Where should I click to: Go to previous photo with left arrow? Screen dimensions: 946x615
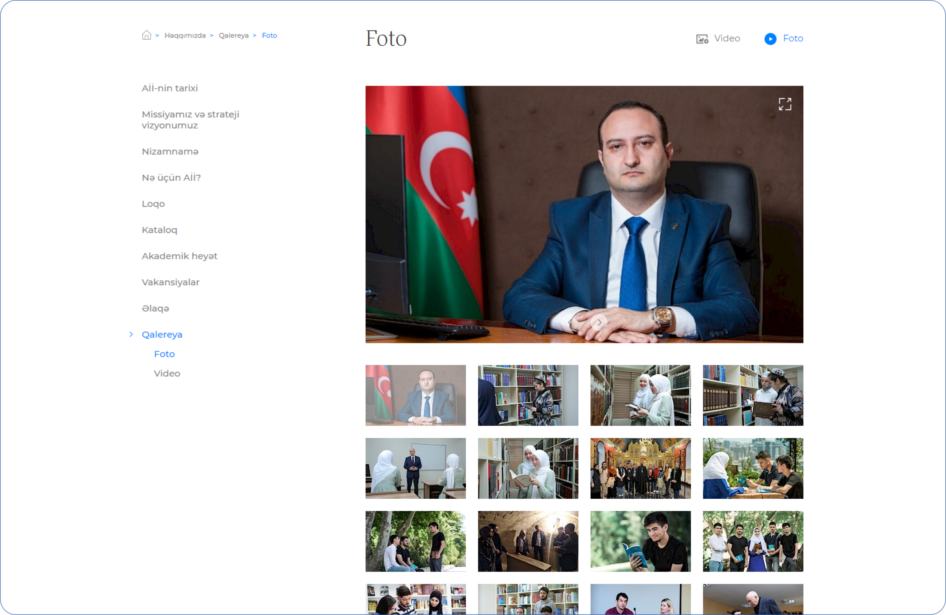coord(570,322)
